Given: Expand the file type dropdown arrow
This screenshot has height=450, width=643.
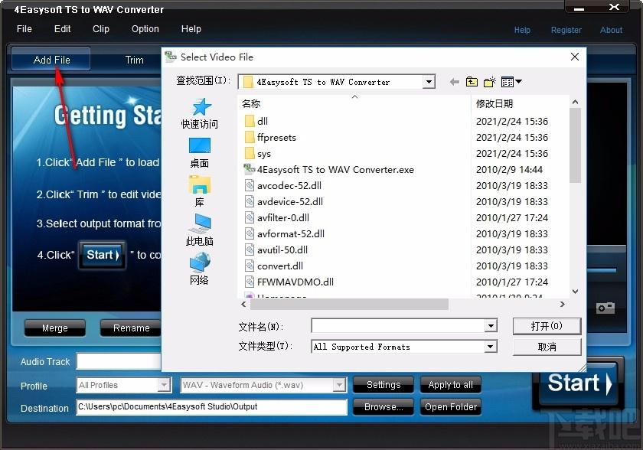Looking at the screenshot, I should (x=491, y=347).
